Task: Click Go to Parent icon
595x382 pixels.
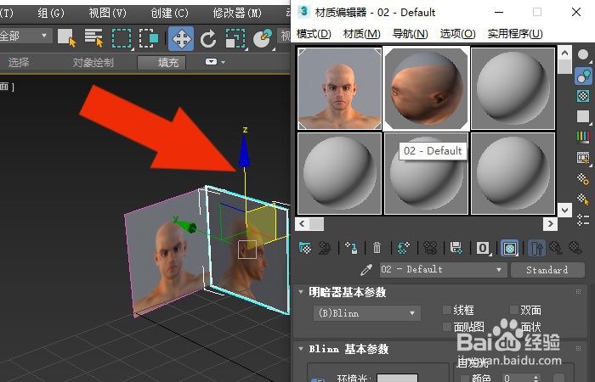Action: tap(556, 248)
